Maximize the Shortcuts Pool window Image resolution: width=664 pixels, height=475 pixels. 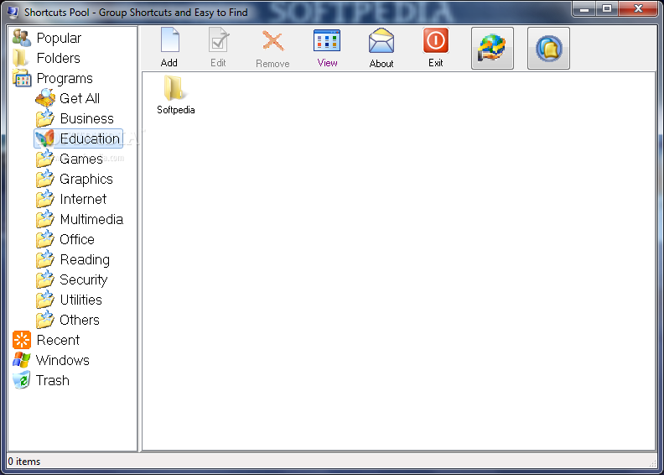click(x=607, y=8)
